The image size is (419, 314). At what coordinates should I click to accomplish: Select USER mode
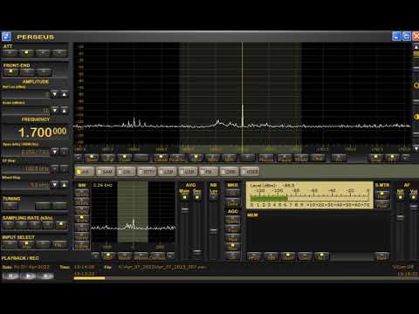[250, 172]
